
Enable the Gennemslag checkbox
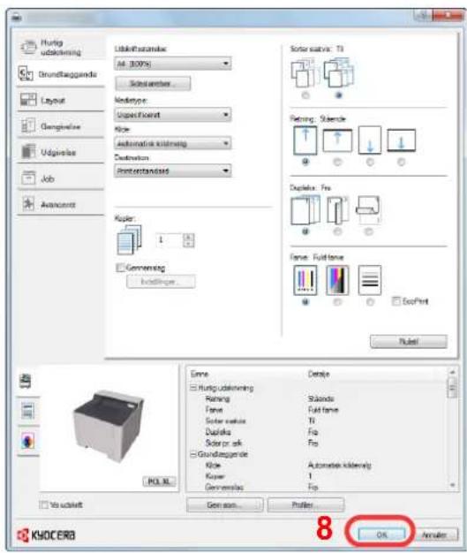(121, 268)
